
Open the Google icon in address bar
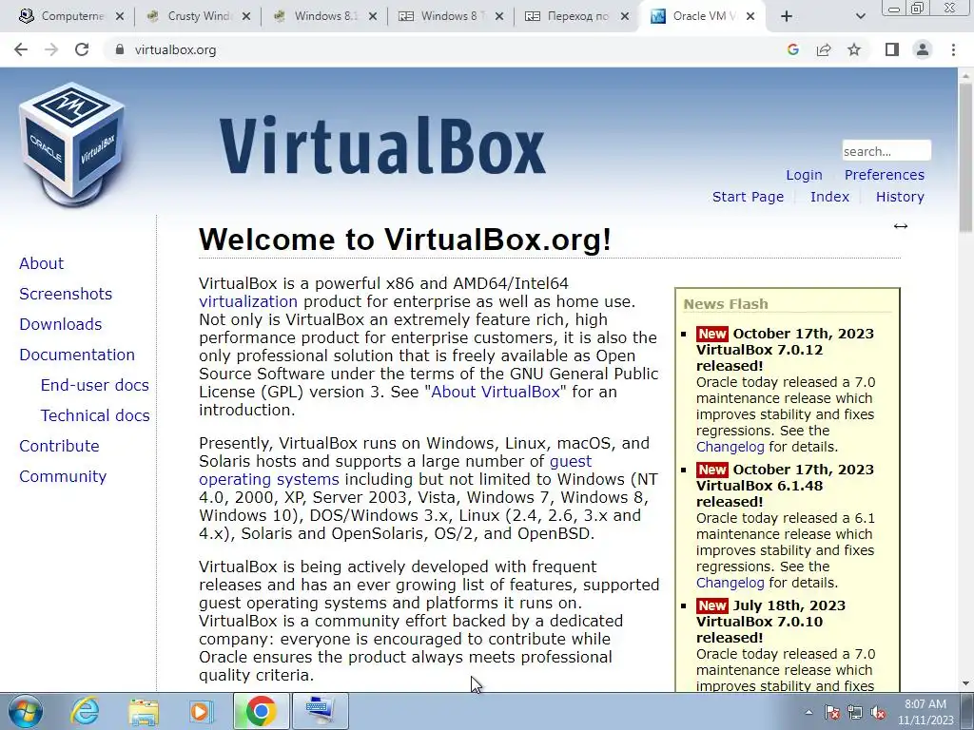[792, 49]
